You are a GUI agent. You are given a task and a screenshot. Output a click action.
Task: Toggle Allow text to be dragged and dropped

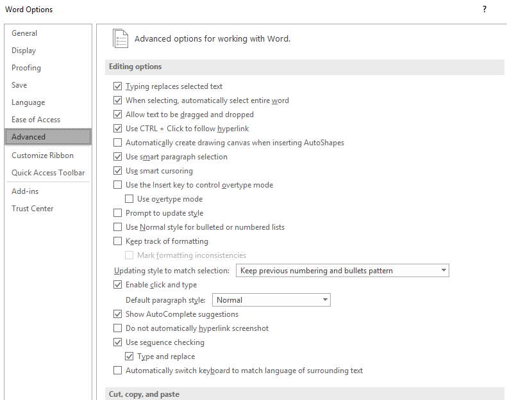click(118, 115)
